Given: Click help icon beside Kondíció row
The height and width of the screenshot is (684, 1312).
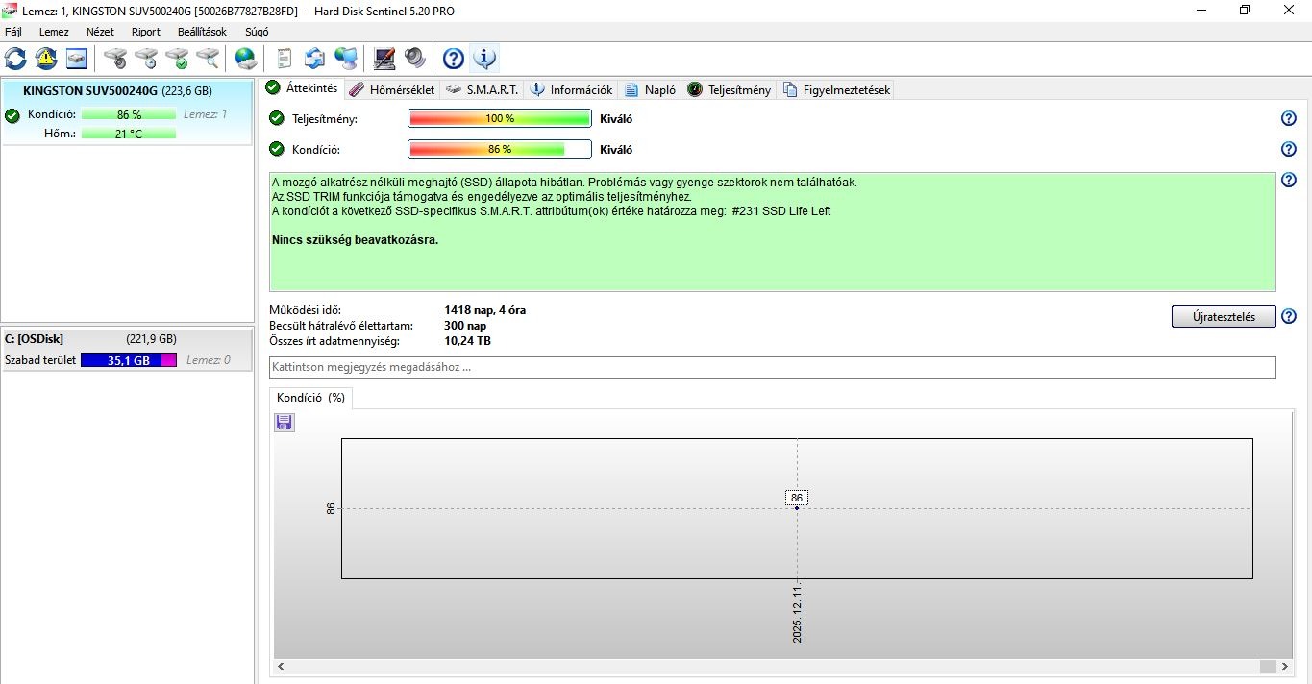Looking at the screenshot, I should 1289,150.
